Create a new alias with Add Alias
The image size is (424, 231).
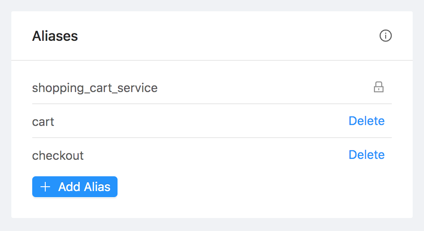point(75,187)
